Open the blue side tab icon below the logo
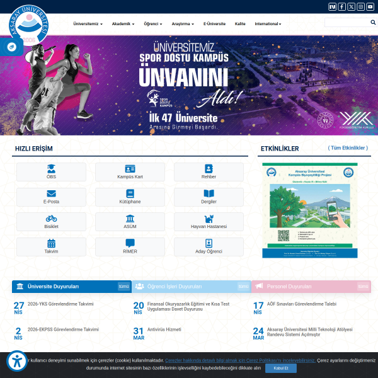378x378 pixels. pos(11,47)
